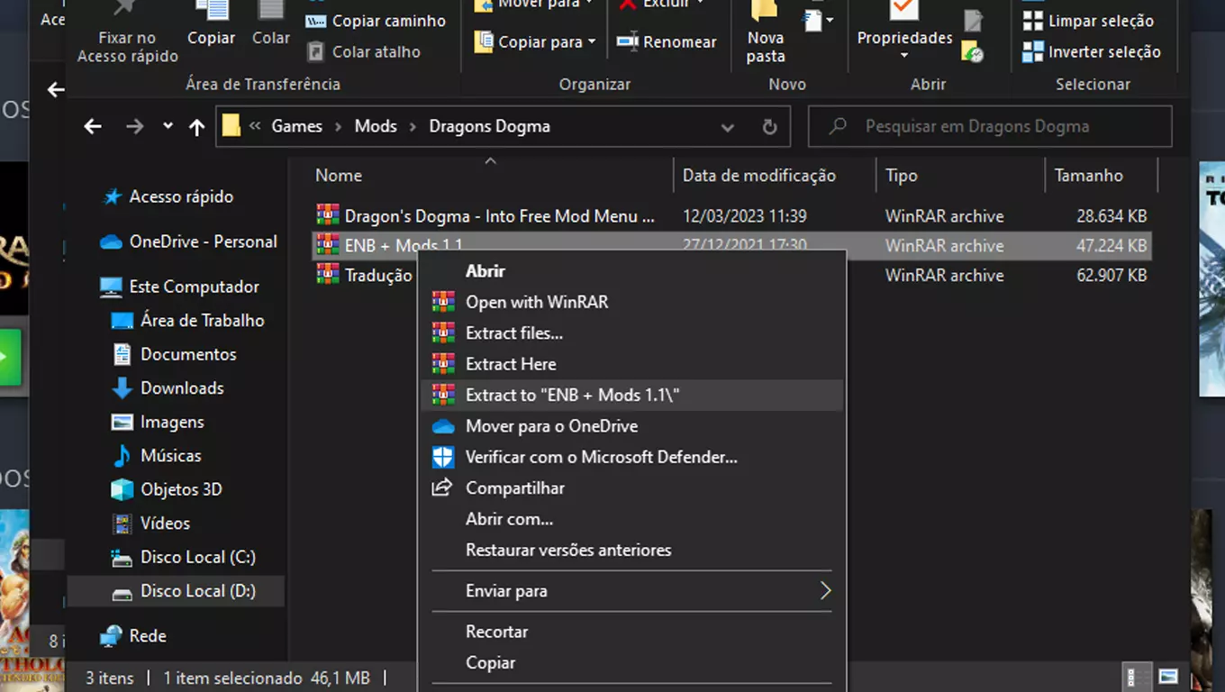The height and width of the screenshot is (692, 1225).
Task: Expand the chevron between Games and Mods
Action: point(338,126)
